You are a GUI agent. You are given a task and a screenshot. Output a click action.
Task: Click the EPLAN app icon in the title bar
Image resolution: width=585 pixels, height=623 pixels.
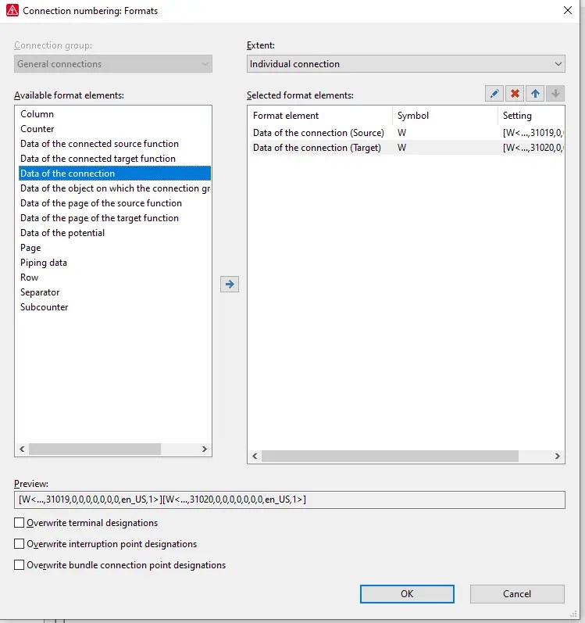point(12,10)
